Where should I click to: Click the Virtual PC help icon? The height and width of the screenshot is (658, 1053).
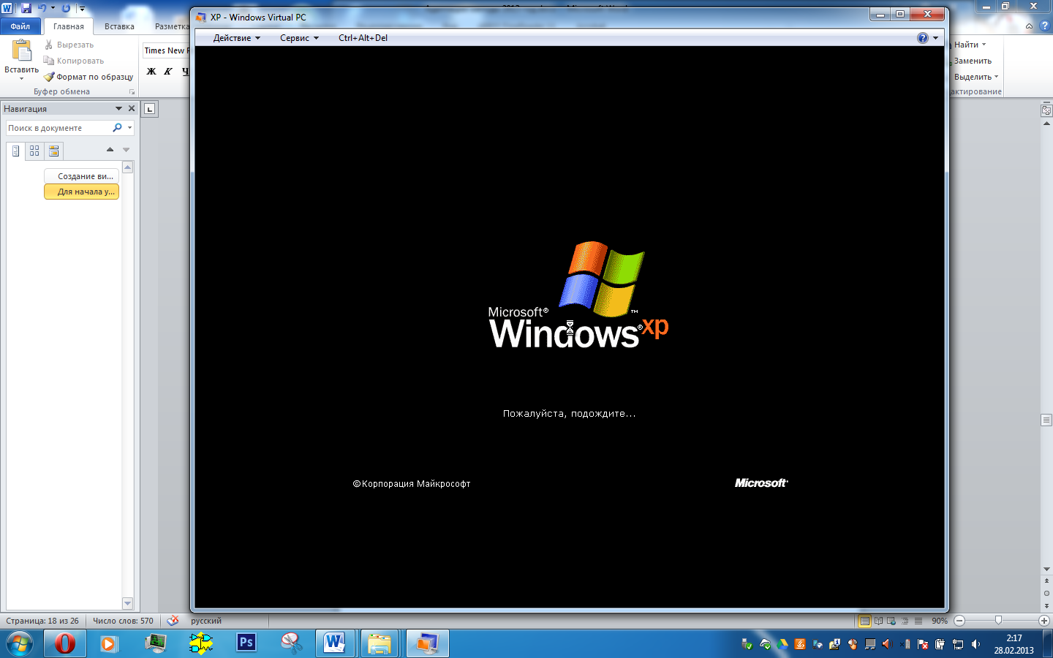pyautogui.click(x=923, y=38)
